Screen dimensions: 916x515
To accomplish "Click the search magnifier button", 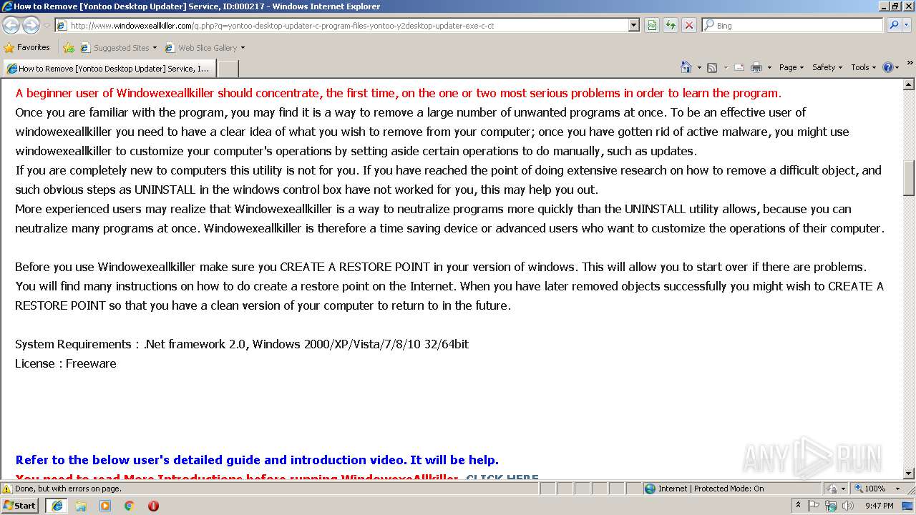I will click(x=893, y=26).
